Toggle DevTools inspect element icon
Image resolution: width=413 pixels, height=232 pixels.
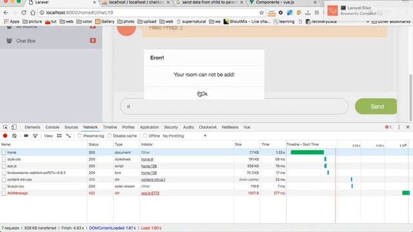click(5, 127)
